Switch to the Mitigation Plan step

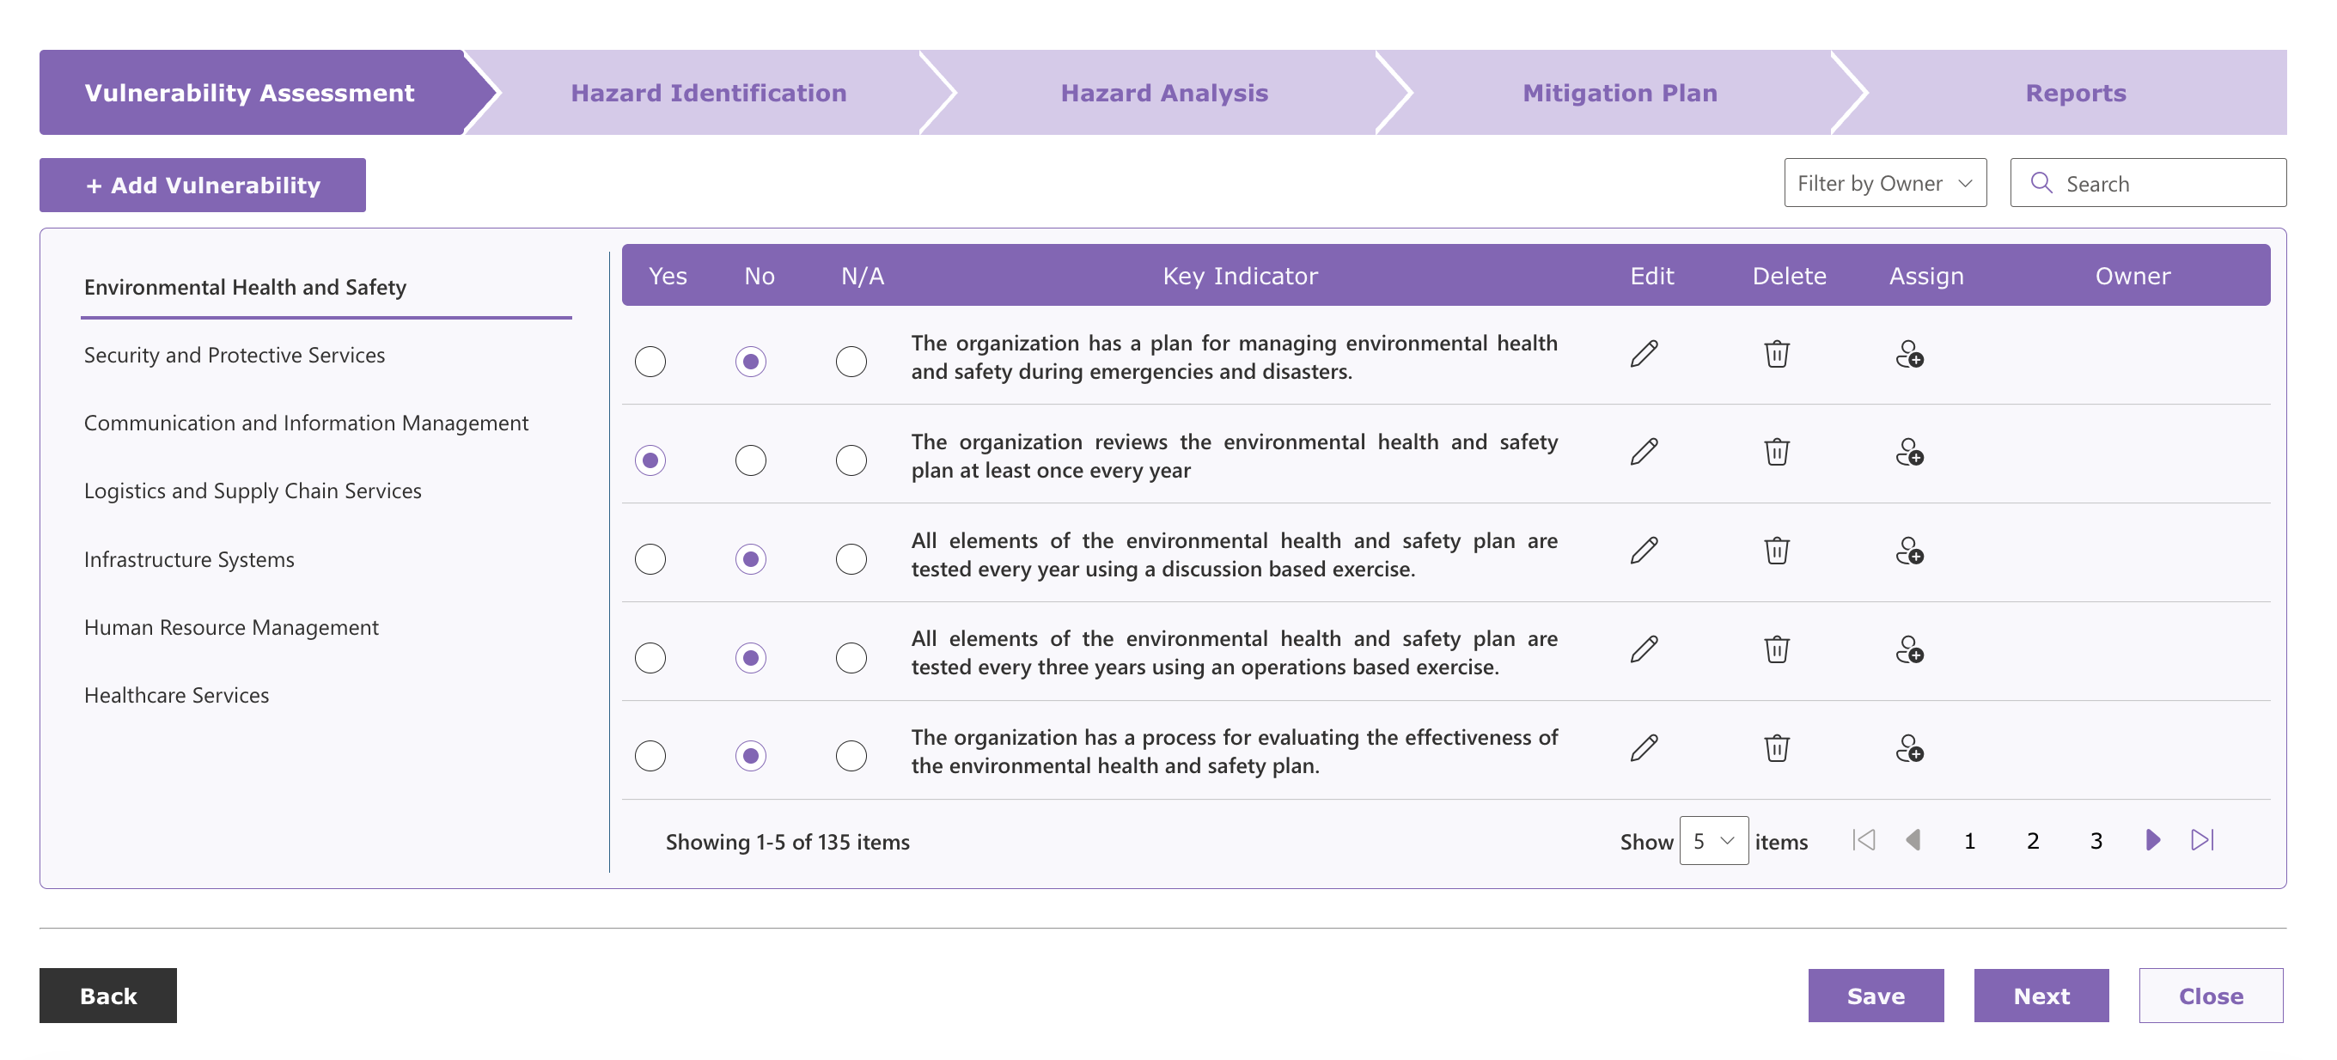(x=1620, y=93)
